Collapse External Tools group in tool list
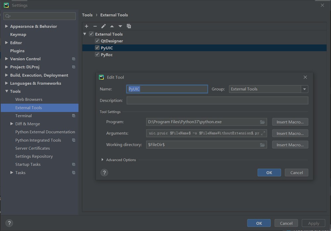Screen dimensions: 331x231 click(x=85, y=34)
